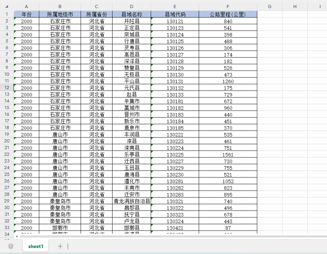Click the 所属地级市 header cell

[60, 14]
